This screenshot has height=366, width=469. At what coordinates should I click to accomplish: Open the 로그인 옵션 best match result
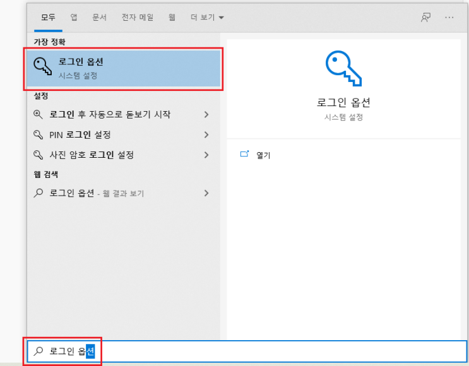click(124, 69)
